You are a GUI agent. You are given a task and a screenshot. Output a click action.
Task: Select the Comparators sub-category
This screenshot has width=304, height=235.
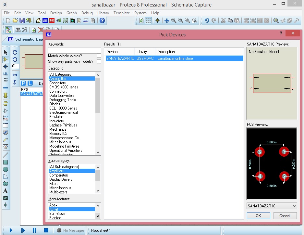(72, 175)
